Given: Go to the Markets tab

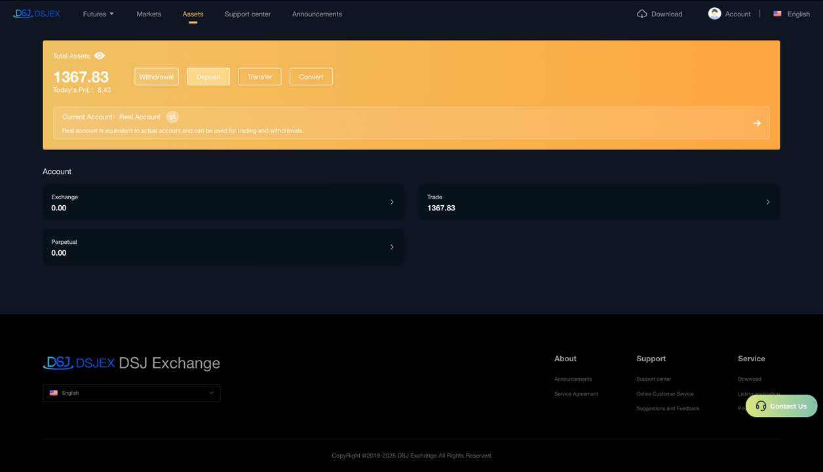Looking at the screenshot, I should tap(149, 14).
